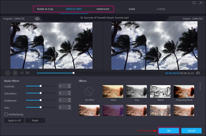This screenshot has height=136, width=206.
Task: Skip to next frame
Action: click(28, 73)
